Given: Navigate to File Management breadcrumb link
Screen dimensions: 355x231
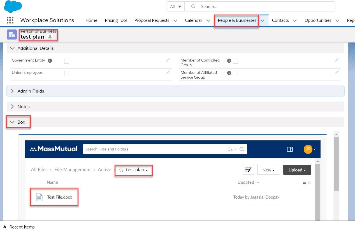Looking at the screenshot, I should 73,170.
